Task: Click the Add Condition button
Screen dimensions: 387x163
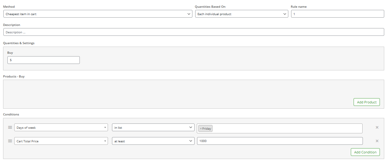Action: tap(365, 152)
